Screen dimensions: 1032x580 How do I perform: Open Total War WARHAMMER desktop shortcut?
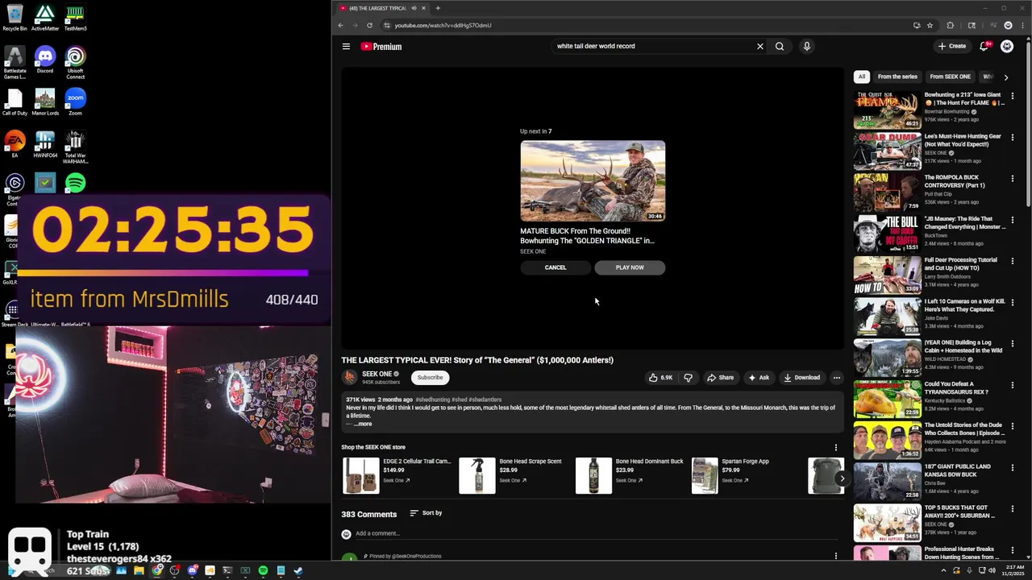tap(75, 147)
